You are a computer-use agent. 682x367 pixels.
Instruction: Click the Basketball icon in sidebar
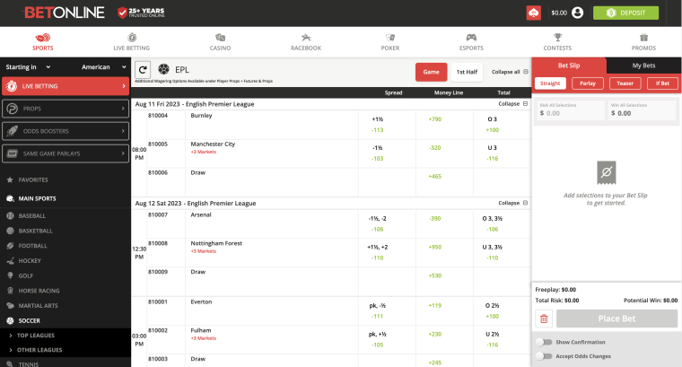(10, 231)
